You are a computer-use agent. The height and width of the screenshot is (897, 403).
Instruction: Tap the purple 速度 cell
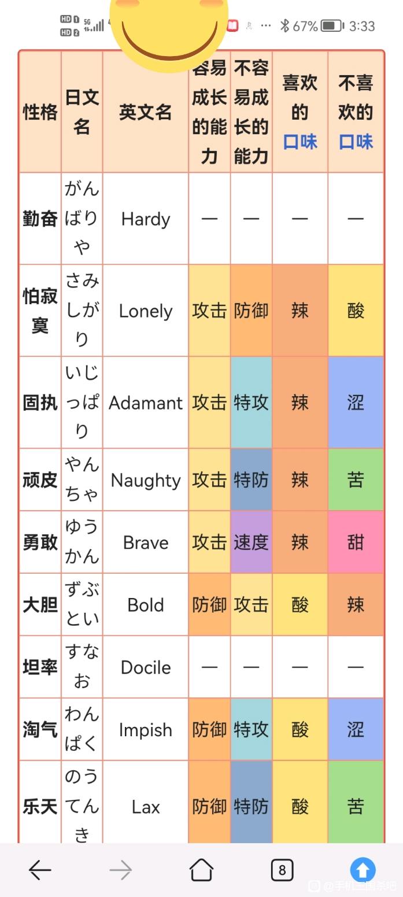click(x=251, y=542)
